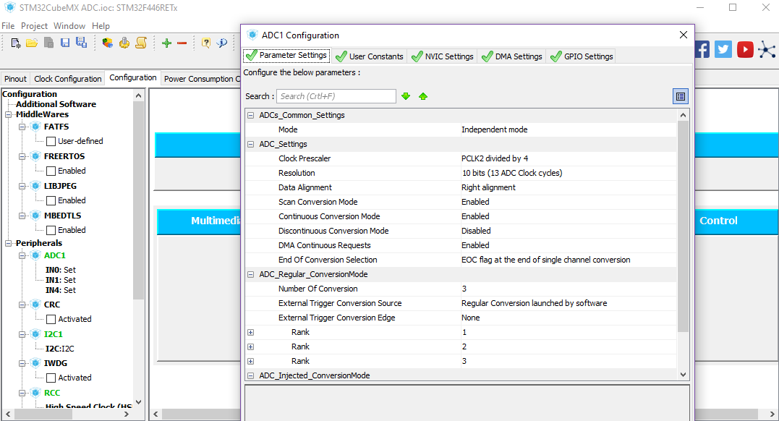Open the Twitter link icon
Image resolution: width=779 pixels, height=421 pixels.
723,50
